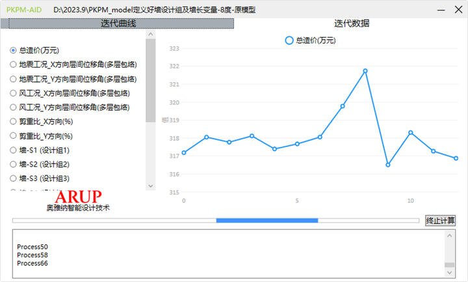Switch to the 迭代曲线 tab
Image resolution: width=468 pixels, height=282 pixels.
click(x=121, y=23)
